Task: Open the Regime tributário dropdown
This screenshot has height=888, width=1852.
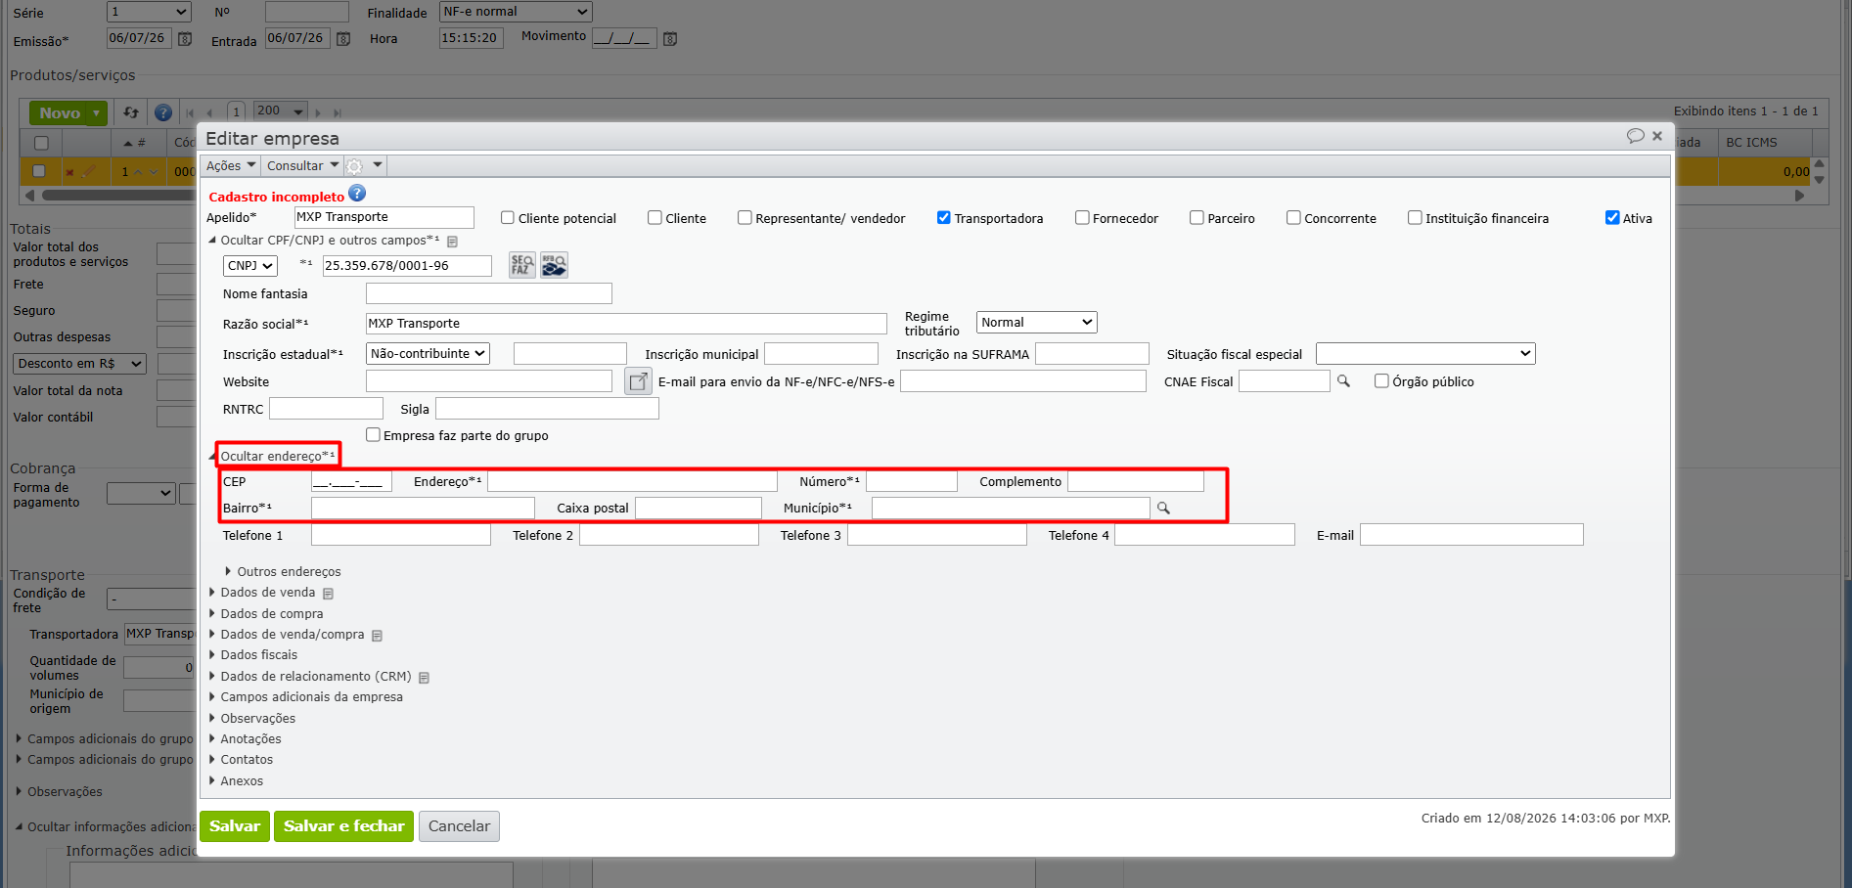Action: coord(1037,323)
